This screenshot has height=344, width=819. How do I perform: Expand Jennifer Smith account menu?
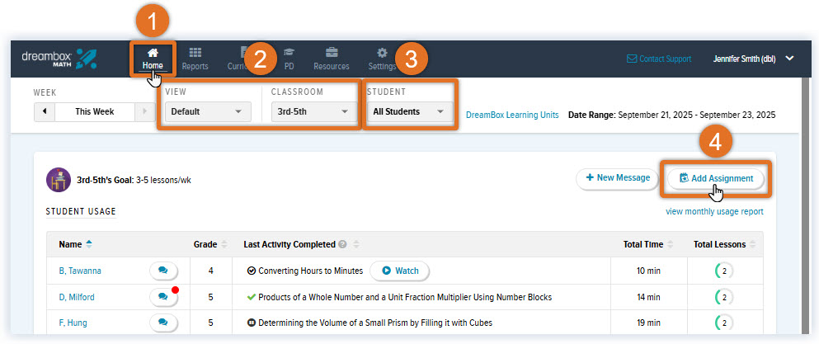789,59
